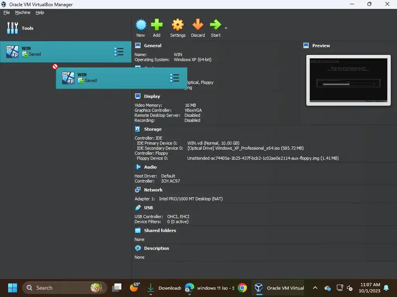The height and width of the screenshot is (297, 397).
Task: Click the Preview panel header
Action: click(x=321, y=46)
